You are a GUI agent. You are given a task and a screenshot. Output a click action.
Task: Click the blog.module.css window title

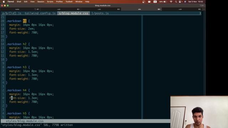coord(103,6)
